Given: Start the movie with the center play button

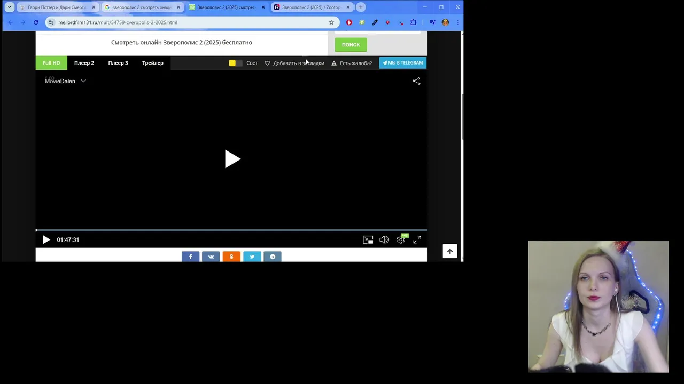Looking at the screenshot, I should [x=232, y=159].
